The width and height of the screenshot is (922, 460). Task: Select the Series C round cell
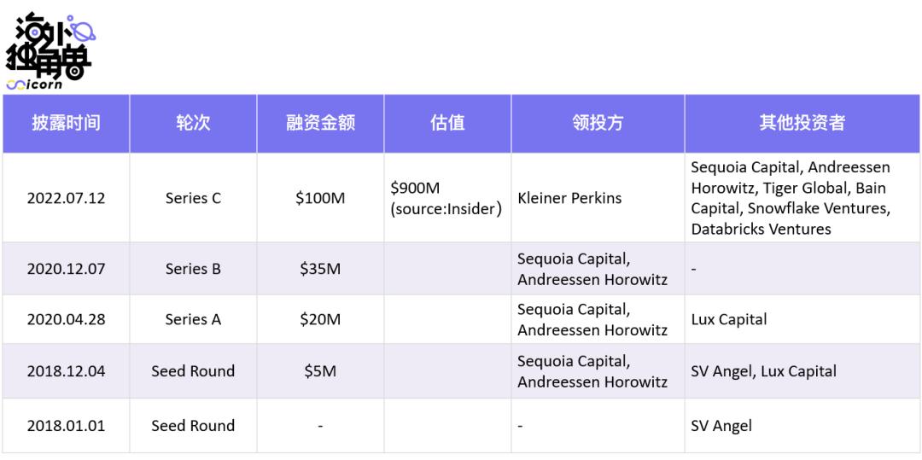pos(193,198)
